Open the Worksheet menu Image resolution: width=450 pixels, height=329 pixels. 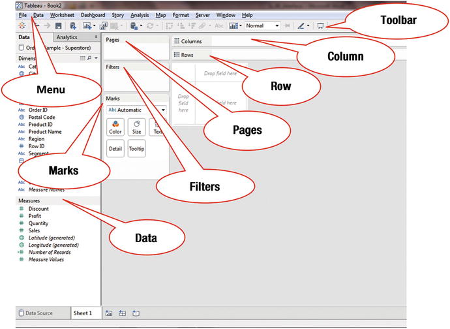point(62,15)
